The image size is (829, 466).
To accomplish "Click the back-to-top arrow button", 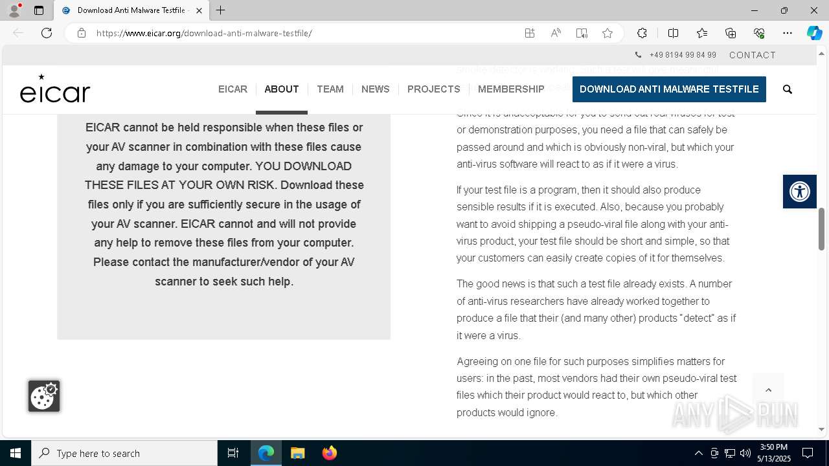I will pyautogui.click(x=769, y=390).
